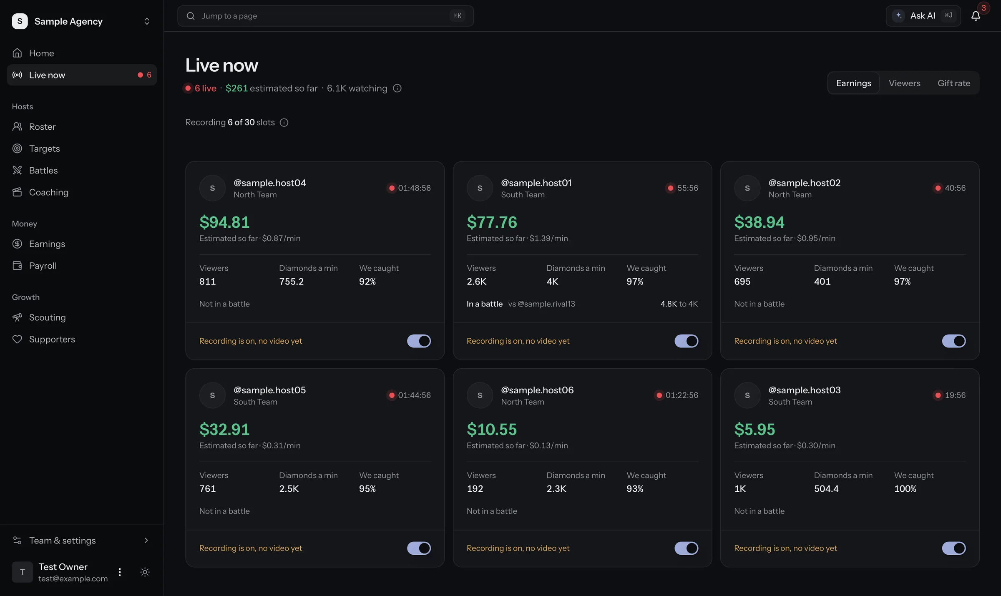Click the Payroll wallet icon
The height and width of the screenshot is (596, 1001).
pos(17,266)
